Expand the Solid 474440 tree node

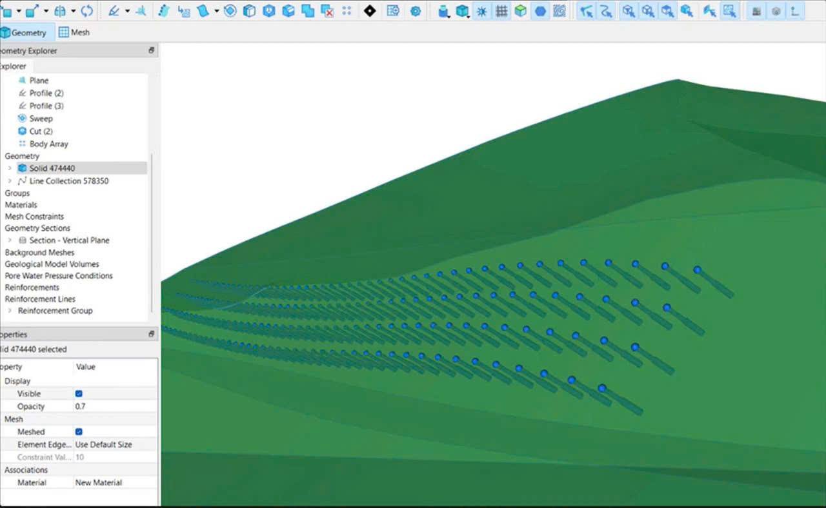pos(10,168)
